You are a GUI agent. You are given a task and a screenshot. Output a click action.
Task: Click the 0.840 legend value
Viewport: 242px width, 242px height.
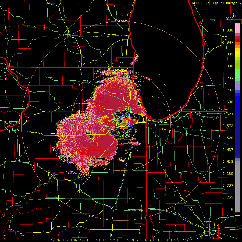coord(228,66)
